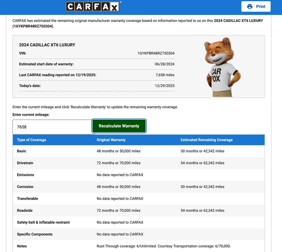Focus the current mileage input field
This screenshot has width=282, height=252.
tap(52, 127)
